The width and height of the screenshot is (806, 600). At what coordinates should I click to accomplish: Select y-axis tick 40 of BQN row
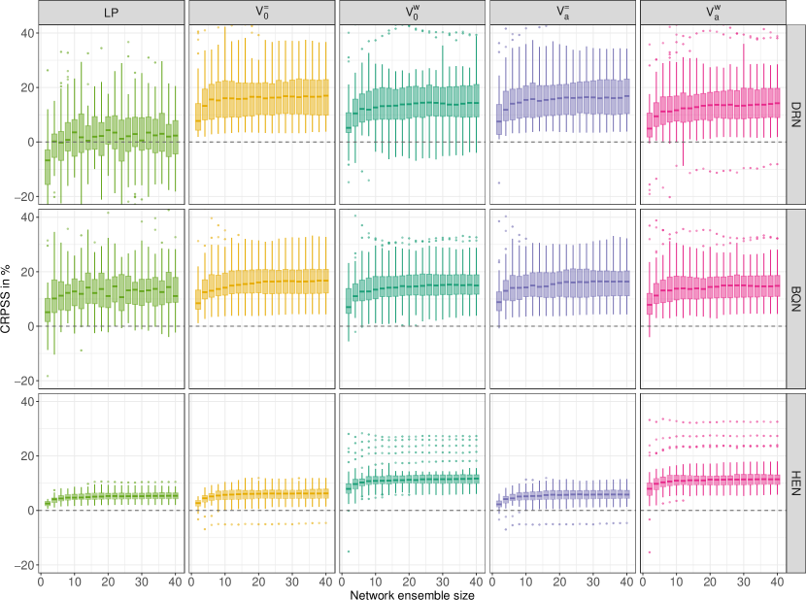(x=28, y=217)
